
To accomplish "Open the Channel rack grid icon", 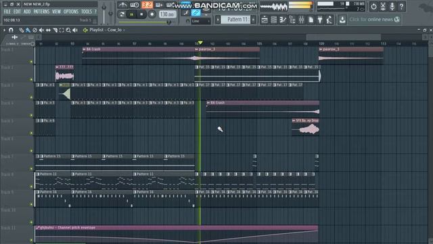I will pyautogui.click(x=273, y=20).
